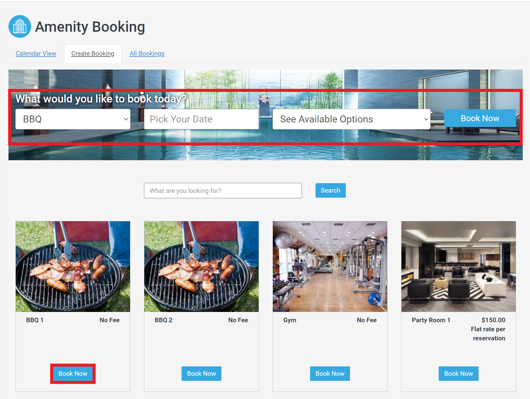Click the Amenity Booking building icon
The width and height of the screenshot is (530, 399).
tap(20, 27)
